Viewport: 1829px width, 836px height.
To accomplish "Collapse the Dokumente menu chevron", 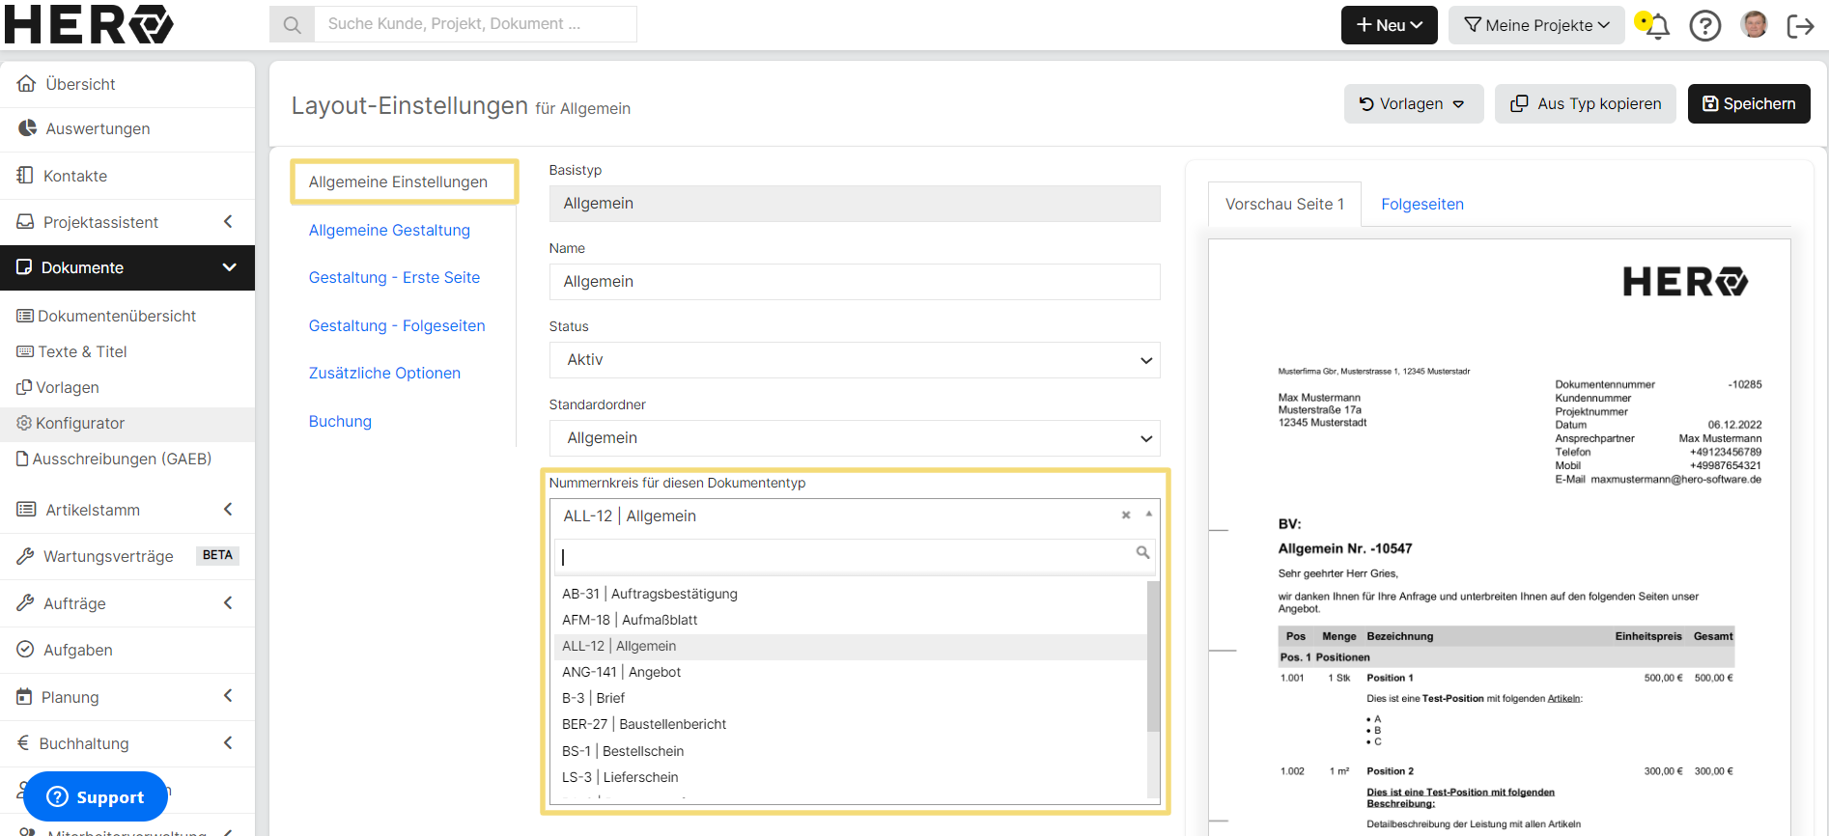I will click(229, 267).
